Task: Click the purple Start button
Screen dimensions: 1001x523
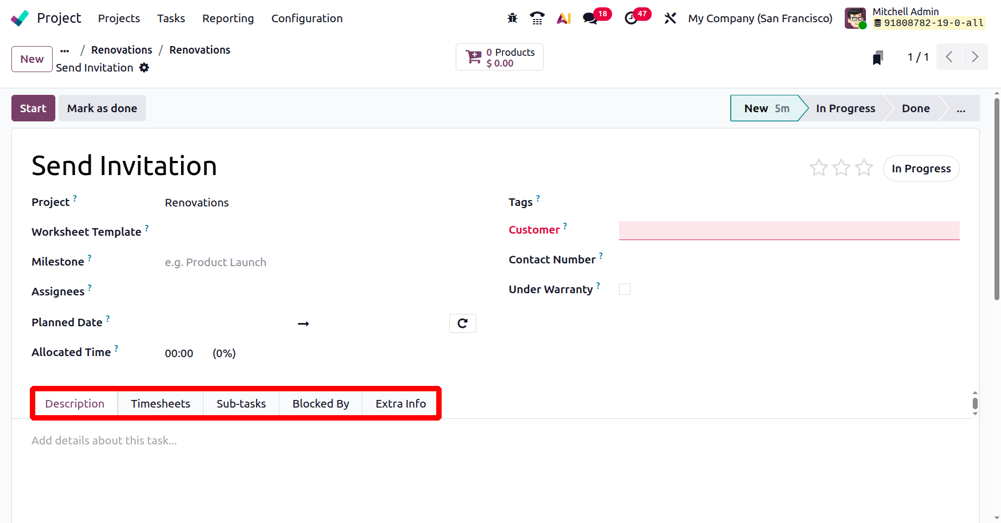Action: click(x=33, y=108)
